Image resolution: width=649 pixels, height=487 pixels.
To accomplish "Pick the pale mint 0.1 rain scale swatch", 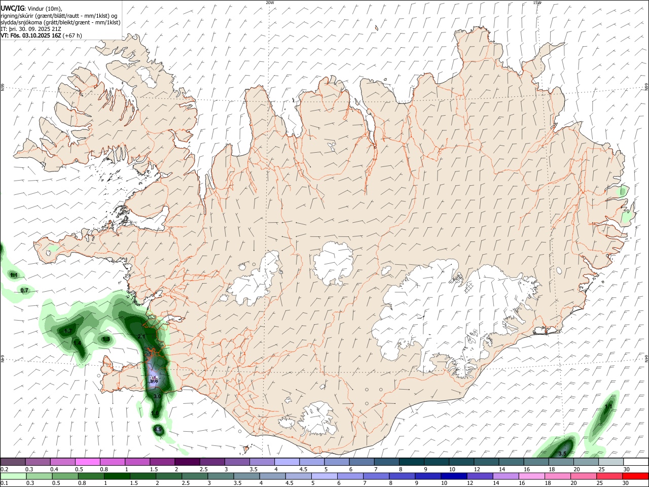I will point(13,476).
